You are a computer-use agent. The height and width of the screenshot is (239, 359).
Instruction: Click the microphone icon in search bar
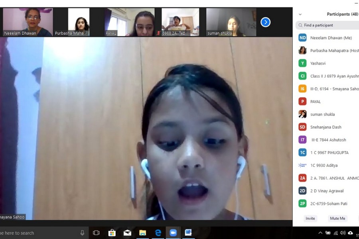82,233
